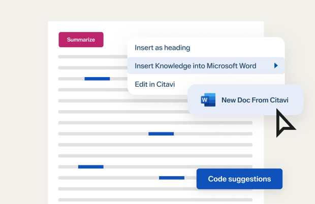Click the blue Code suggestions button
315x204 pixels.
tap(239, 179)
